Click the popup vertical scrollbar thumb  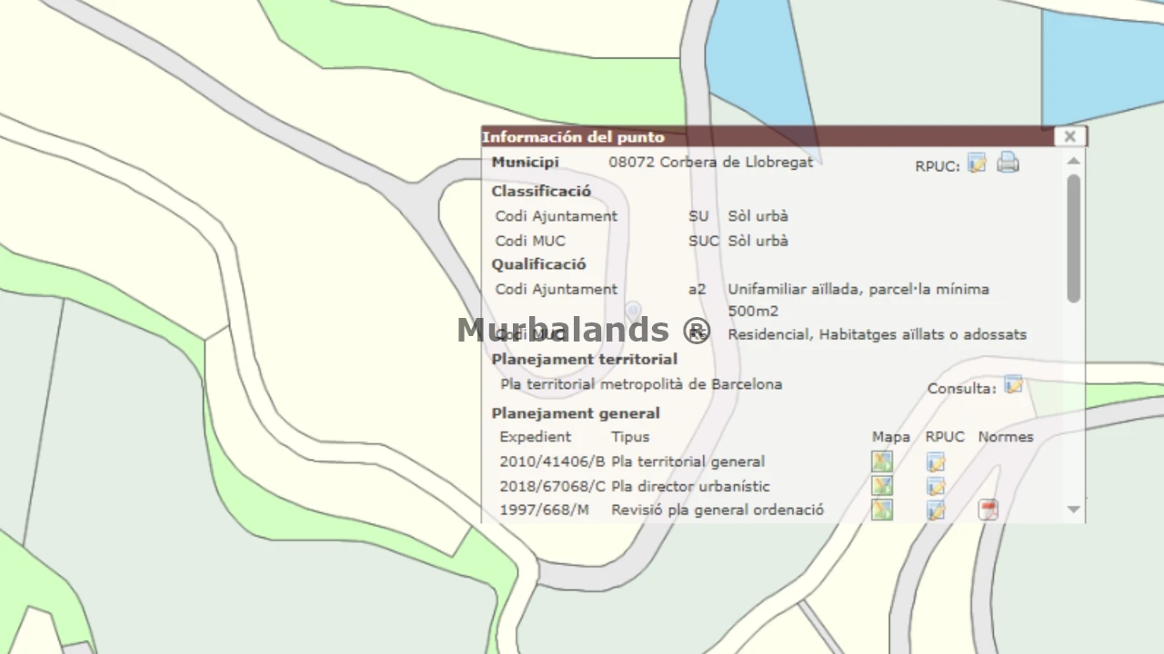click(1074, 238)
